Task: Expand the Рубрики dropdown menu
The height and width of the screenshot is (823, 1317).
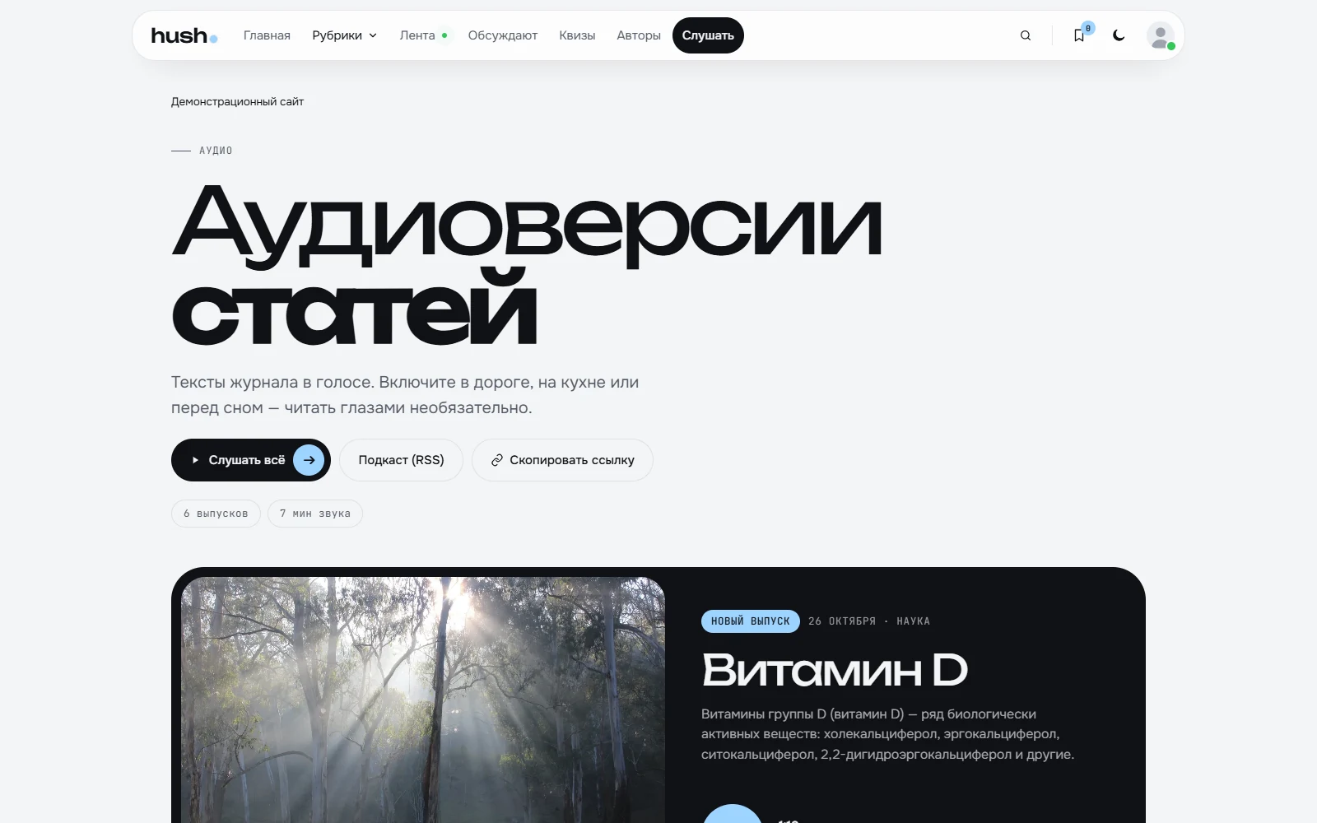Action: pos(344,35)
